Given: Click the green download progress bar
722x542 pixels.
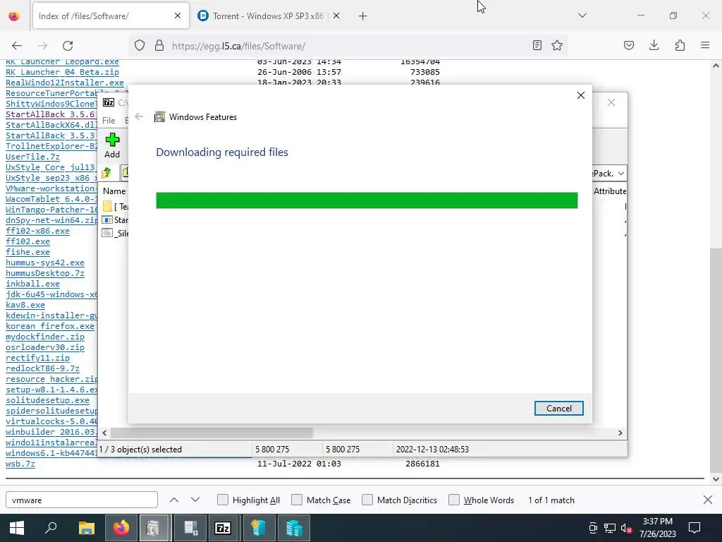Looking at the screenshot, I should 367,200.
